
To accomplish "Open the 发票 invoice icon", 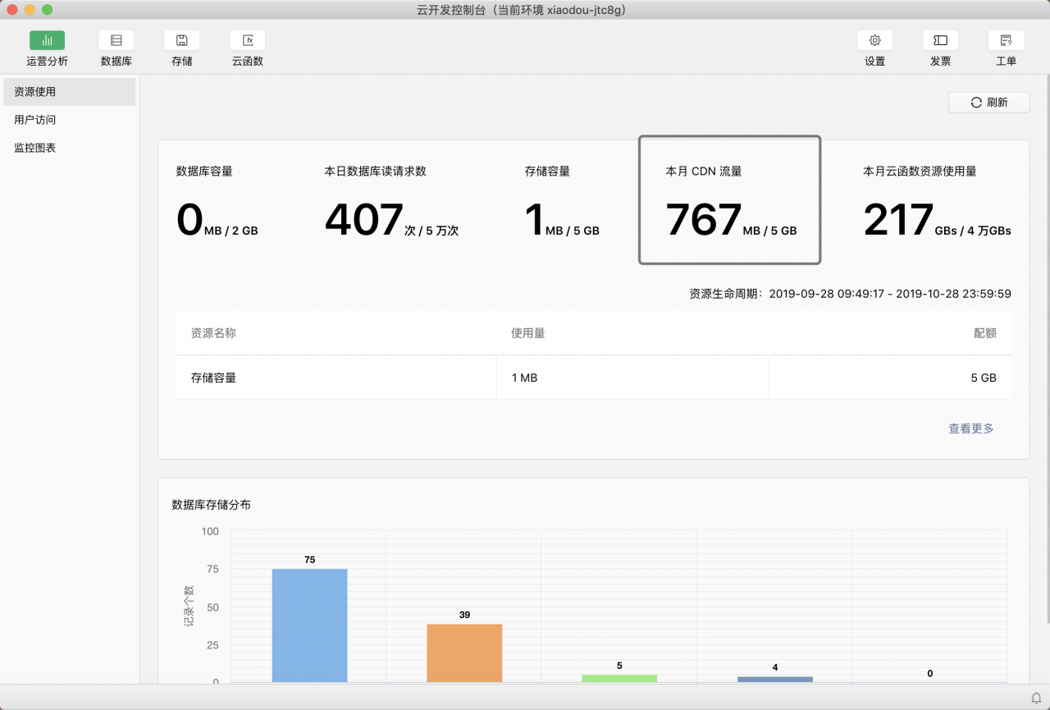I will tap(940, 40).
